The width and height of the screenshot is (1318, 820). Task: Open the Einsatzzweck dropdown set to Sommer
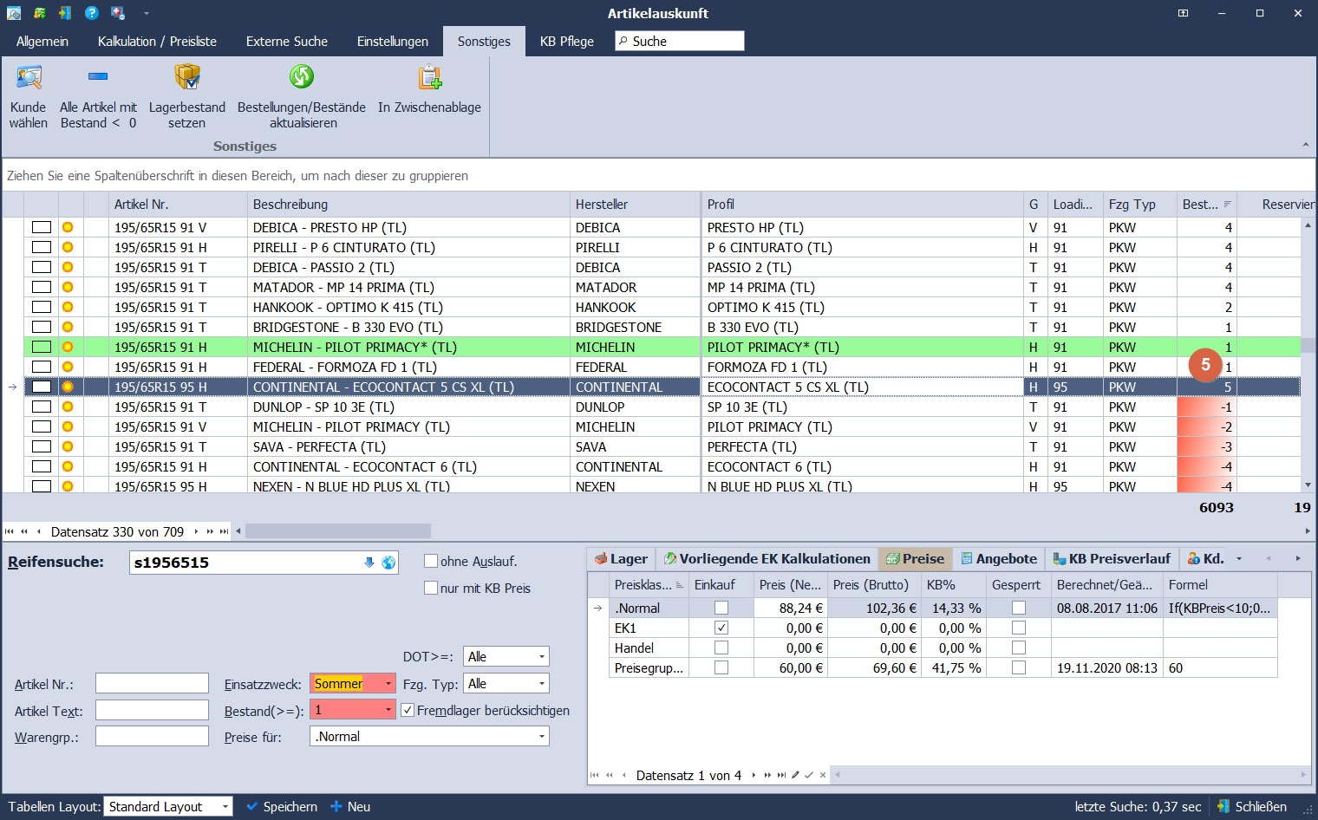coord(388,684)
